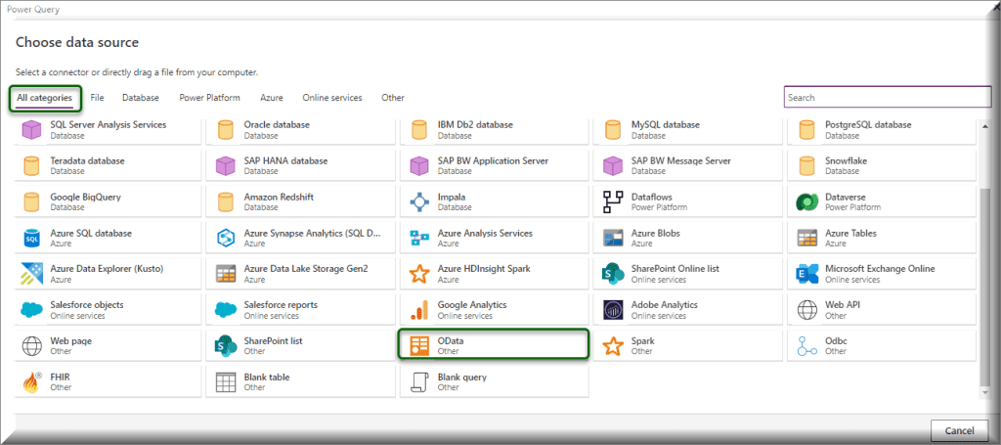Click the "Snowflake" connector name
The width and height of the screenshot is (1001, 445).
tap(846, 161)
